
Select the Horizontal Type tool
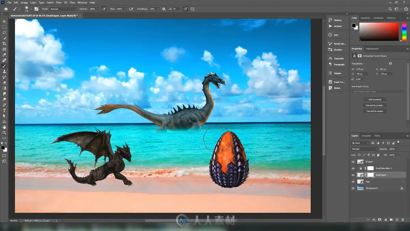[4, 110]
